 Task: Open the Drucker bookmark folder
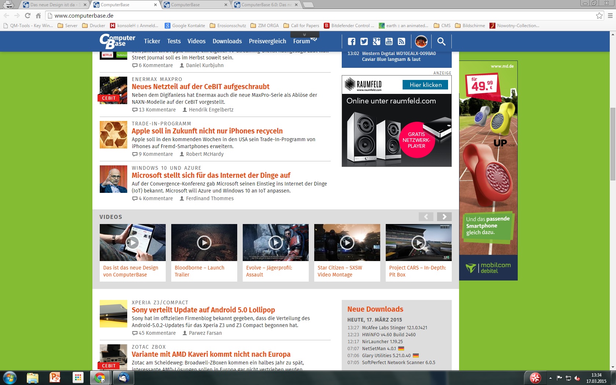94,26
